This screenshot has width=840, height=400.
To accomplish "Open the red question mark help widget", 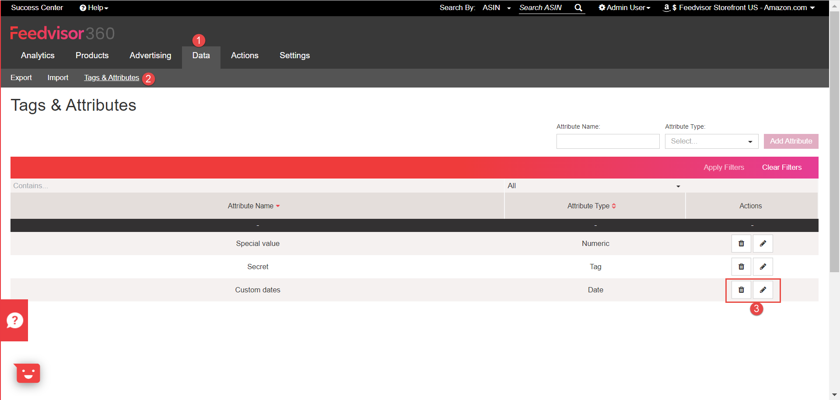I will coord(14,320).
